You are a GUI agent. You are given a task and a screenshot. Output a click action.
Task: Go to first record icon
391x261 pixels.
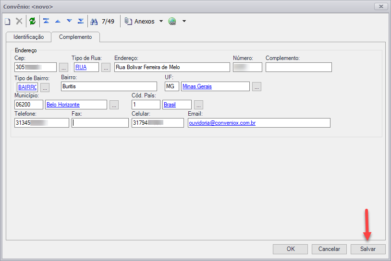click(x=46, y=21)
